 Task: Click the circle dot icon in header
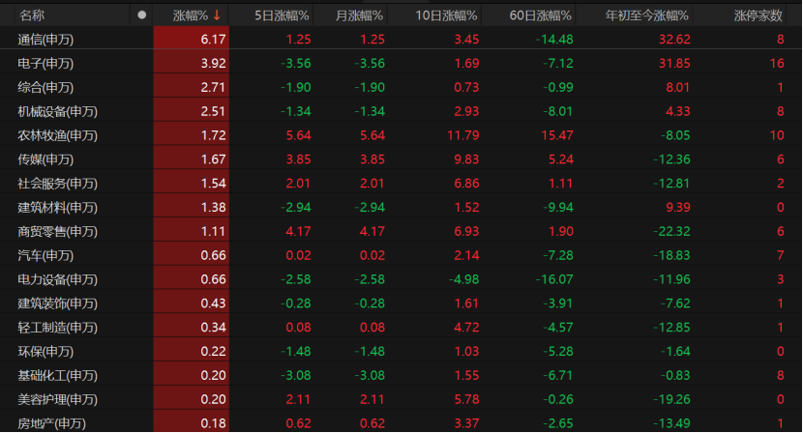point(142,15)
